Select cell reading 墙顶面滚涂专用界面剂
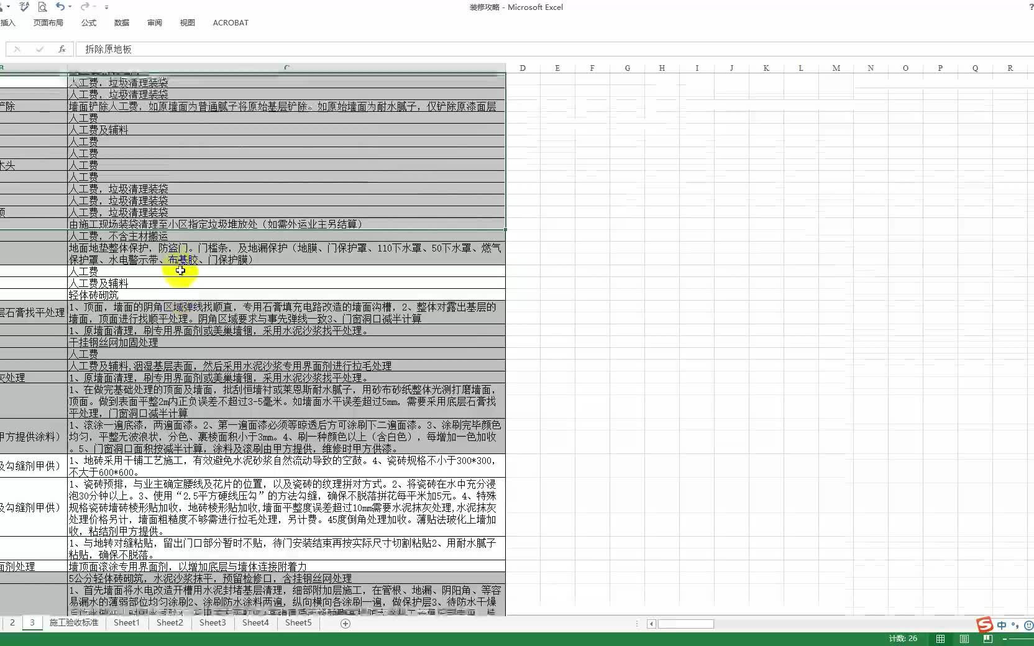 click(286, 566)
